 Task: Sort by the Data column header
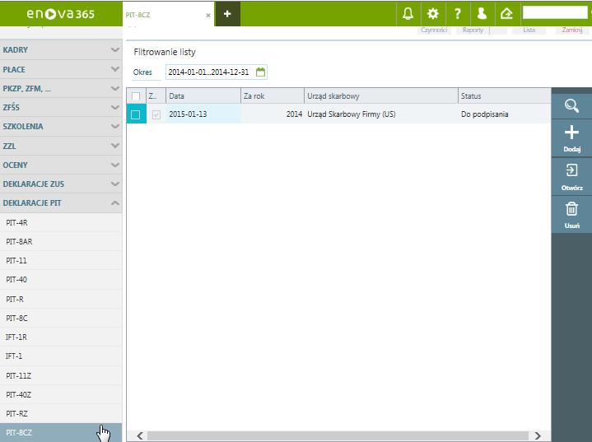coord(203,95)
